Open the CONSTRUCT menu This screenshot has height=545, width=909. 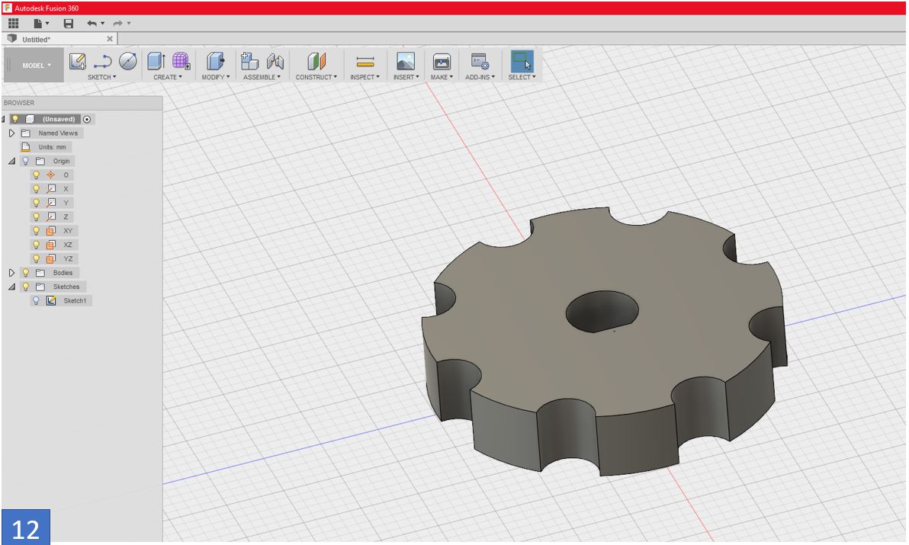[316, 77]
